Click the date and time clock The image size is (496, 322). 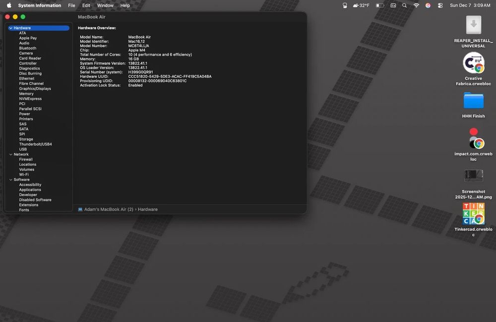[470, 5]
